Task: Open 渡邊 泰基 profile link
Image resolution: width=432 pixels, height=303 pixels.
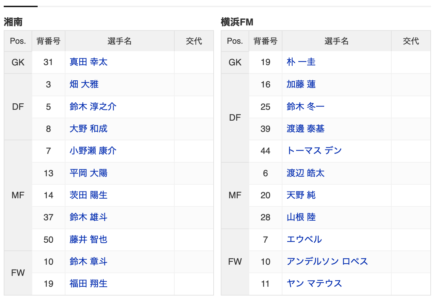Action: (306, 128)
